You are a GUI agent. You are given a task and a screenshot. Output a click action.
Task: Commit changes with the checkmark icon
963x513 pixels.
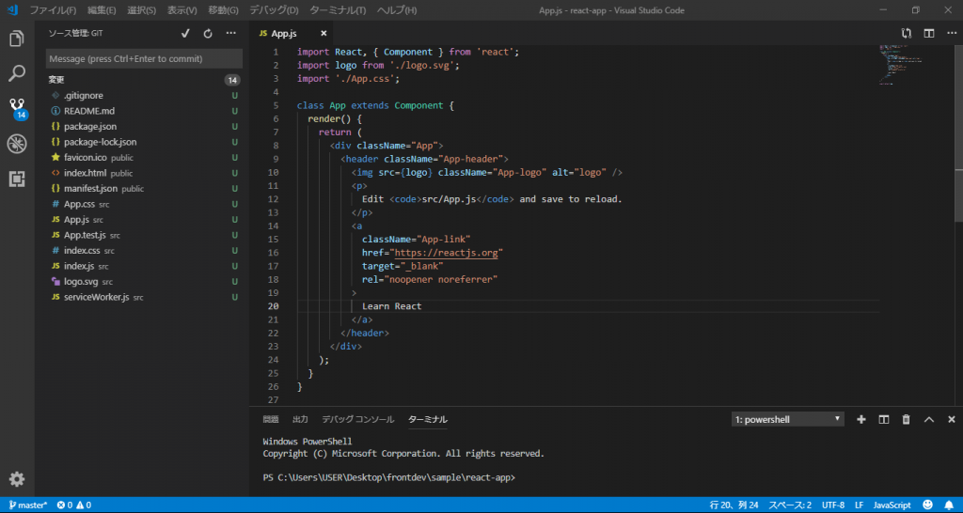pos(185,34)
